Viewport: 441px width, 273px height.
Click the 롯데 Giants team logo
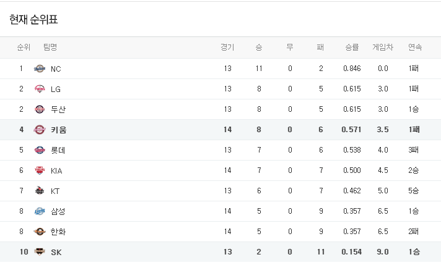40,150
